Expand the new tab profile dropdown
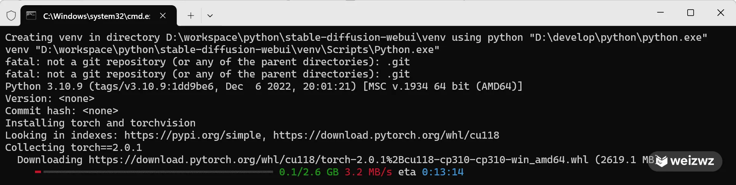The image size is (736, 185). 210,16
